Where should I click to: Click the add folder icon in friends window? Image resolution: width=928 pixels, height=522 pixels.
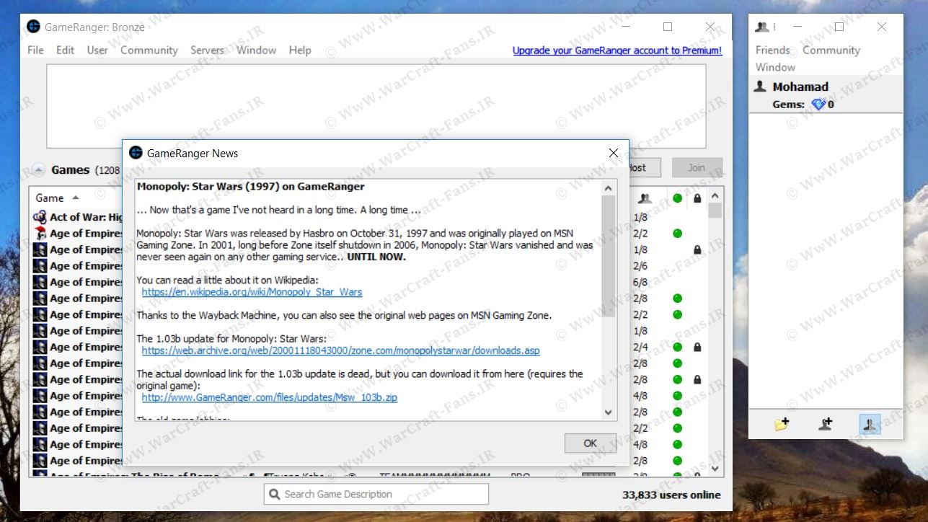tap(782, 425)
